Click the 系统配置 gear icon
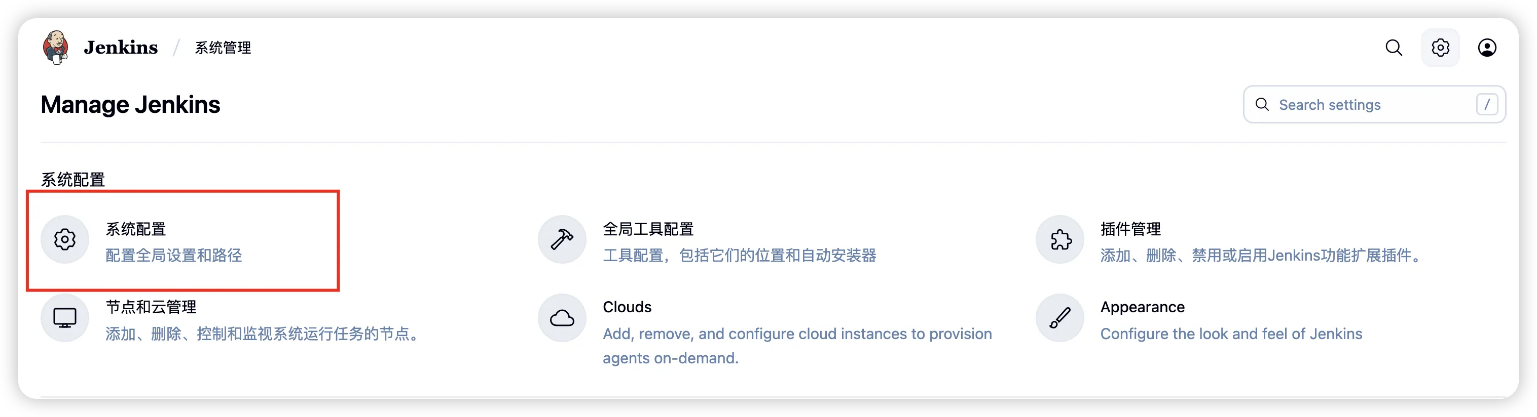 tap(65, 239)
